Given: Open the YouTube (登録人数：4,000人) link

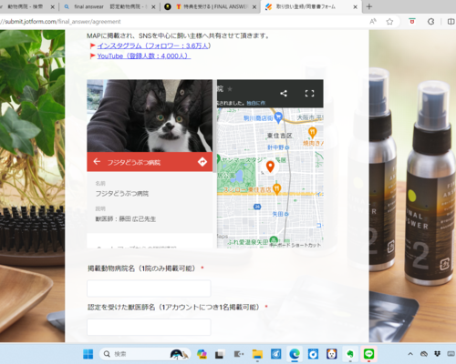Looking at the screenshot, I should click(x=144, y=56).
